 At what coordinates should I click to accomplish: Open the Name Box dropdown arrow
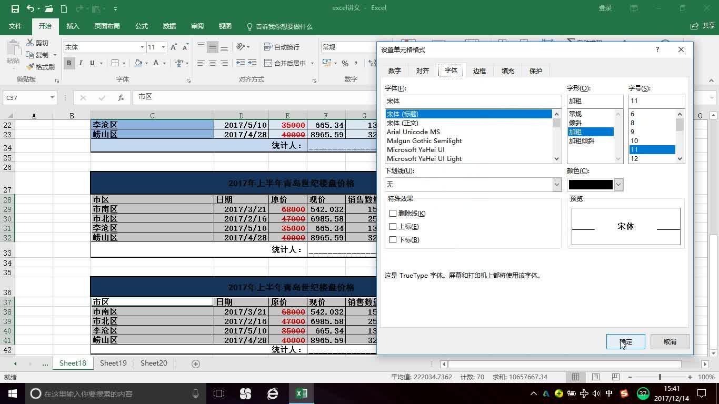click(52, 97)
